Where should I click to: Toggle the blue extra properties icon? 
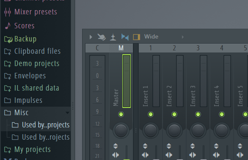coord(125,37)
